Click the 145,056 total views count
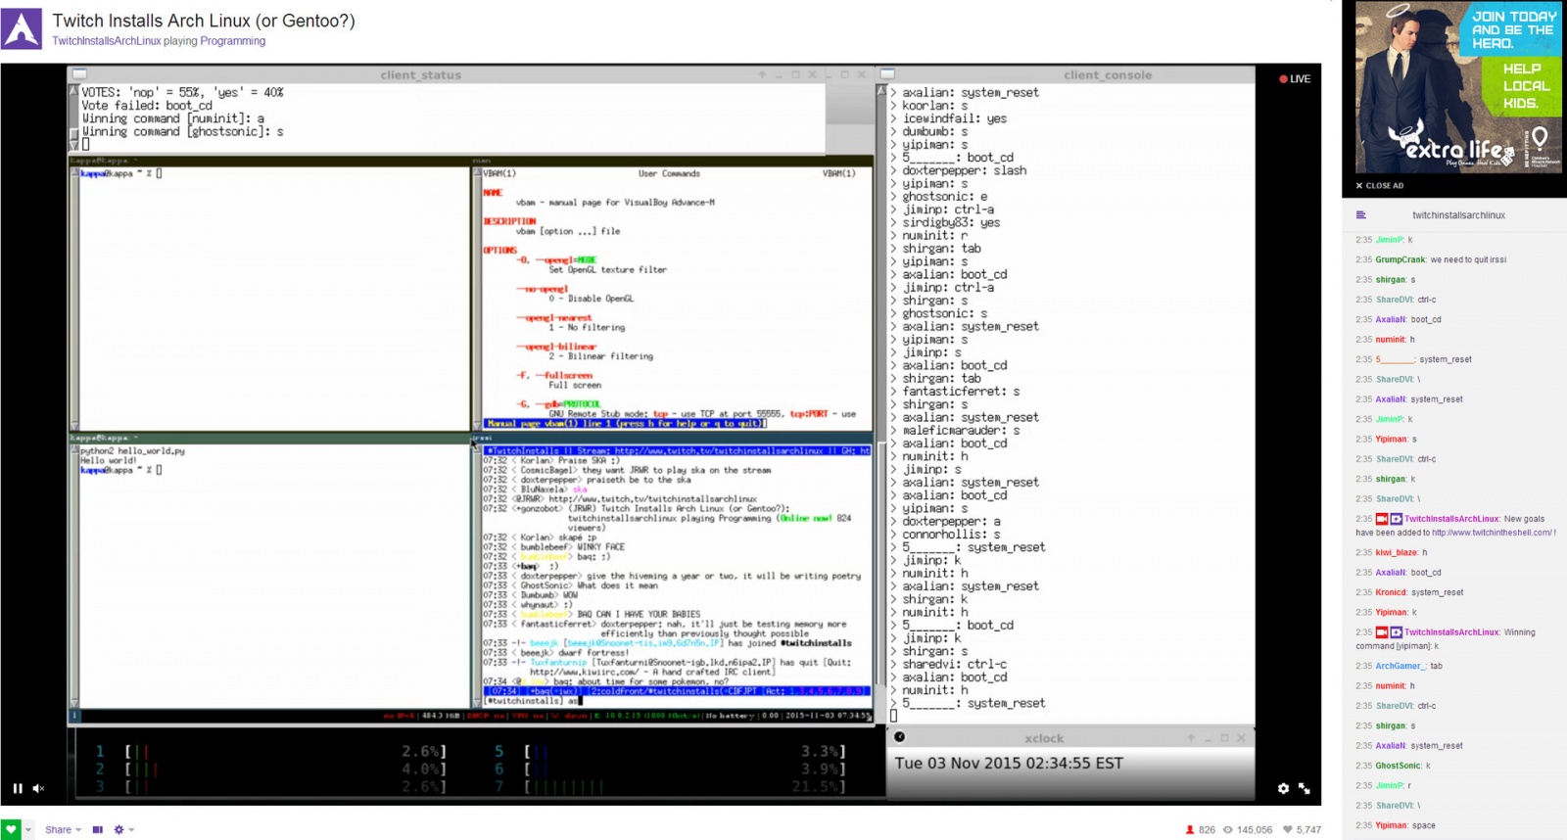The image size is (1567, 840). click(1255, 829)
